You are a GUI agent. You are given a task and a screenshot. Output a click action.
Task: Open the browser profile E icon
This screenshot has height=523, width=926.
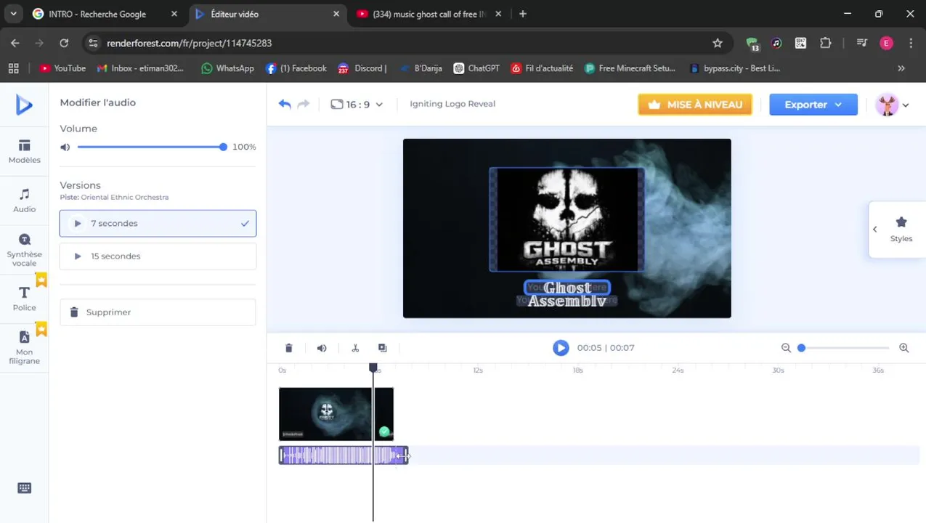pyautogui.click(x=886, y=43)
